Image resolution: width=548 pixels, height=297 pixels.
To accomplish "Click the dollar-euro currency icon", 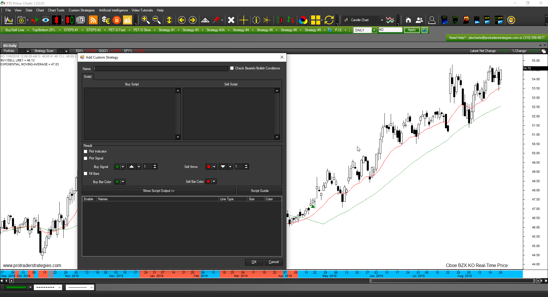I will tap(106, 20).
